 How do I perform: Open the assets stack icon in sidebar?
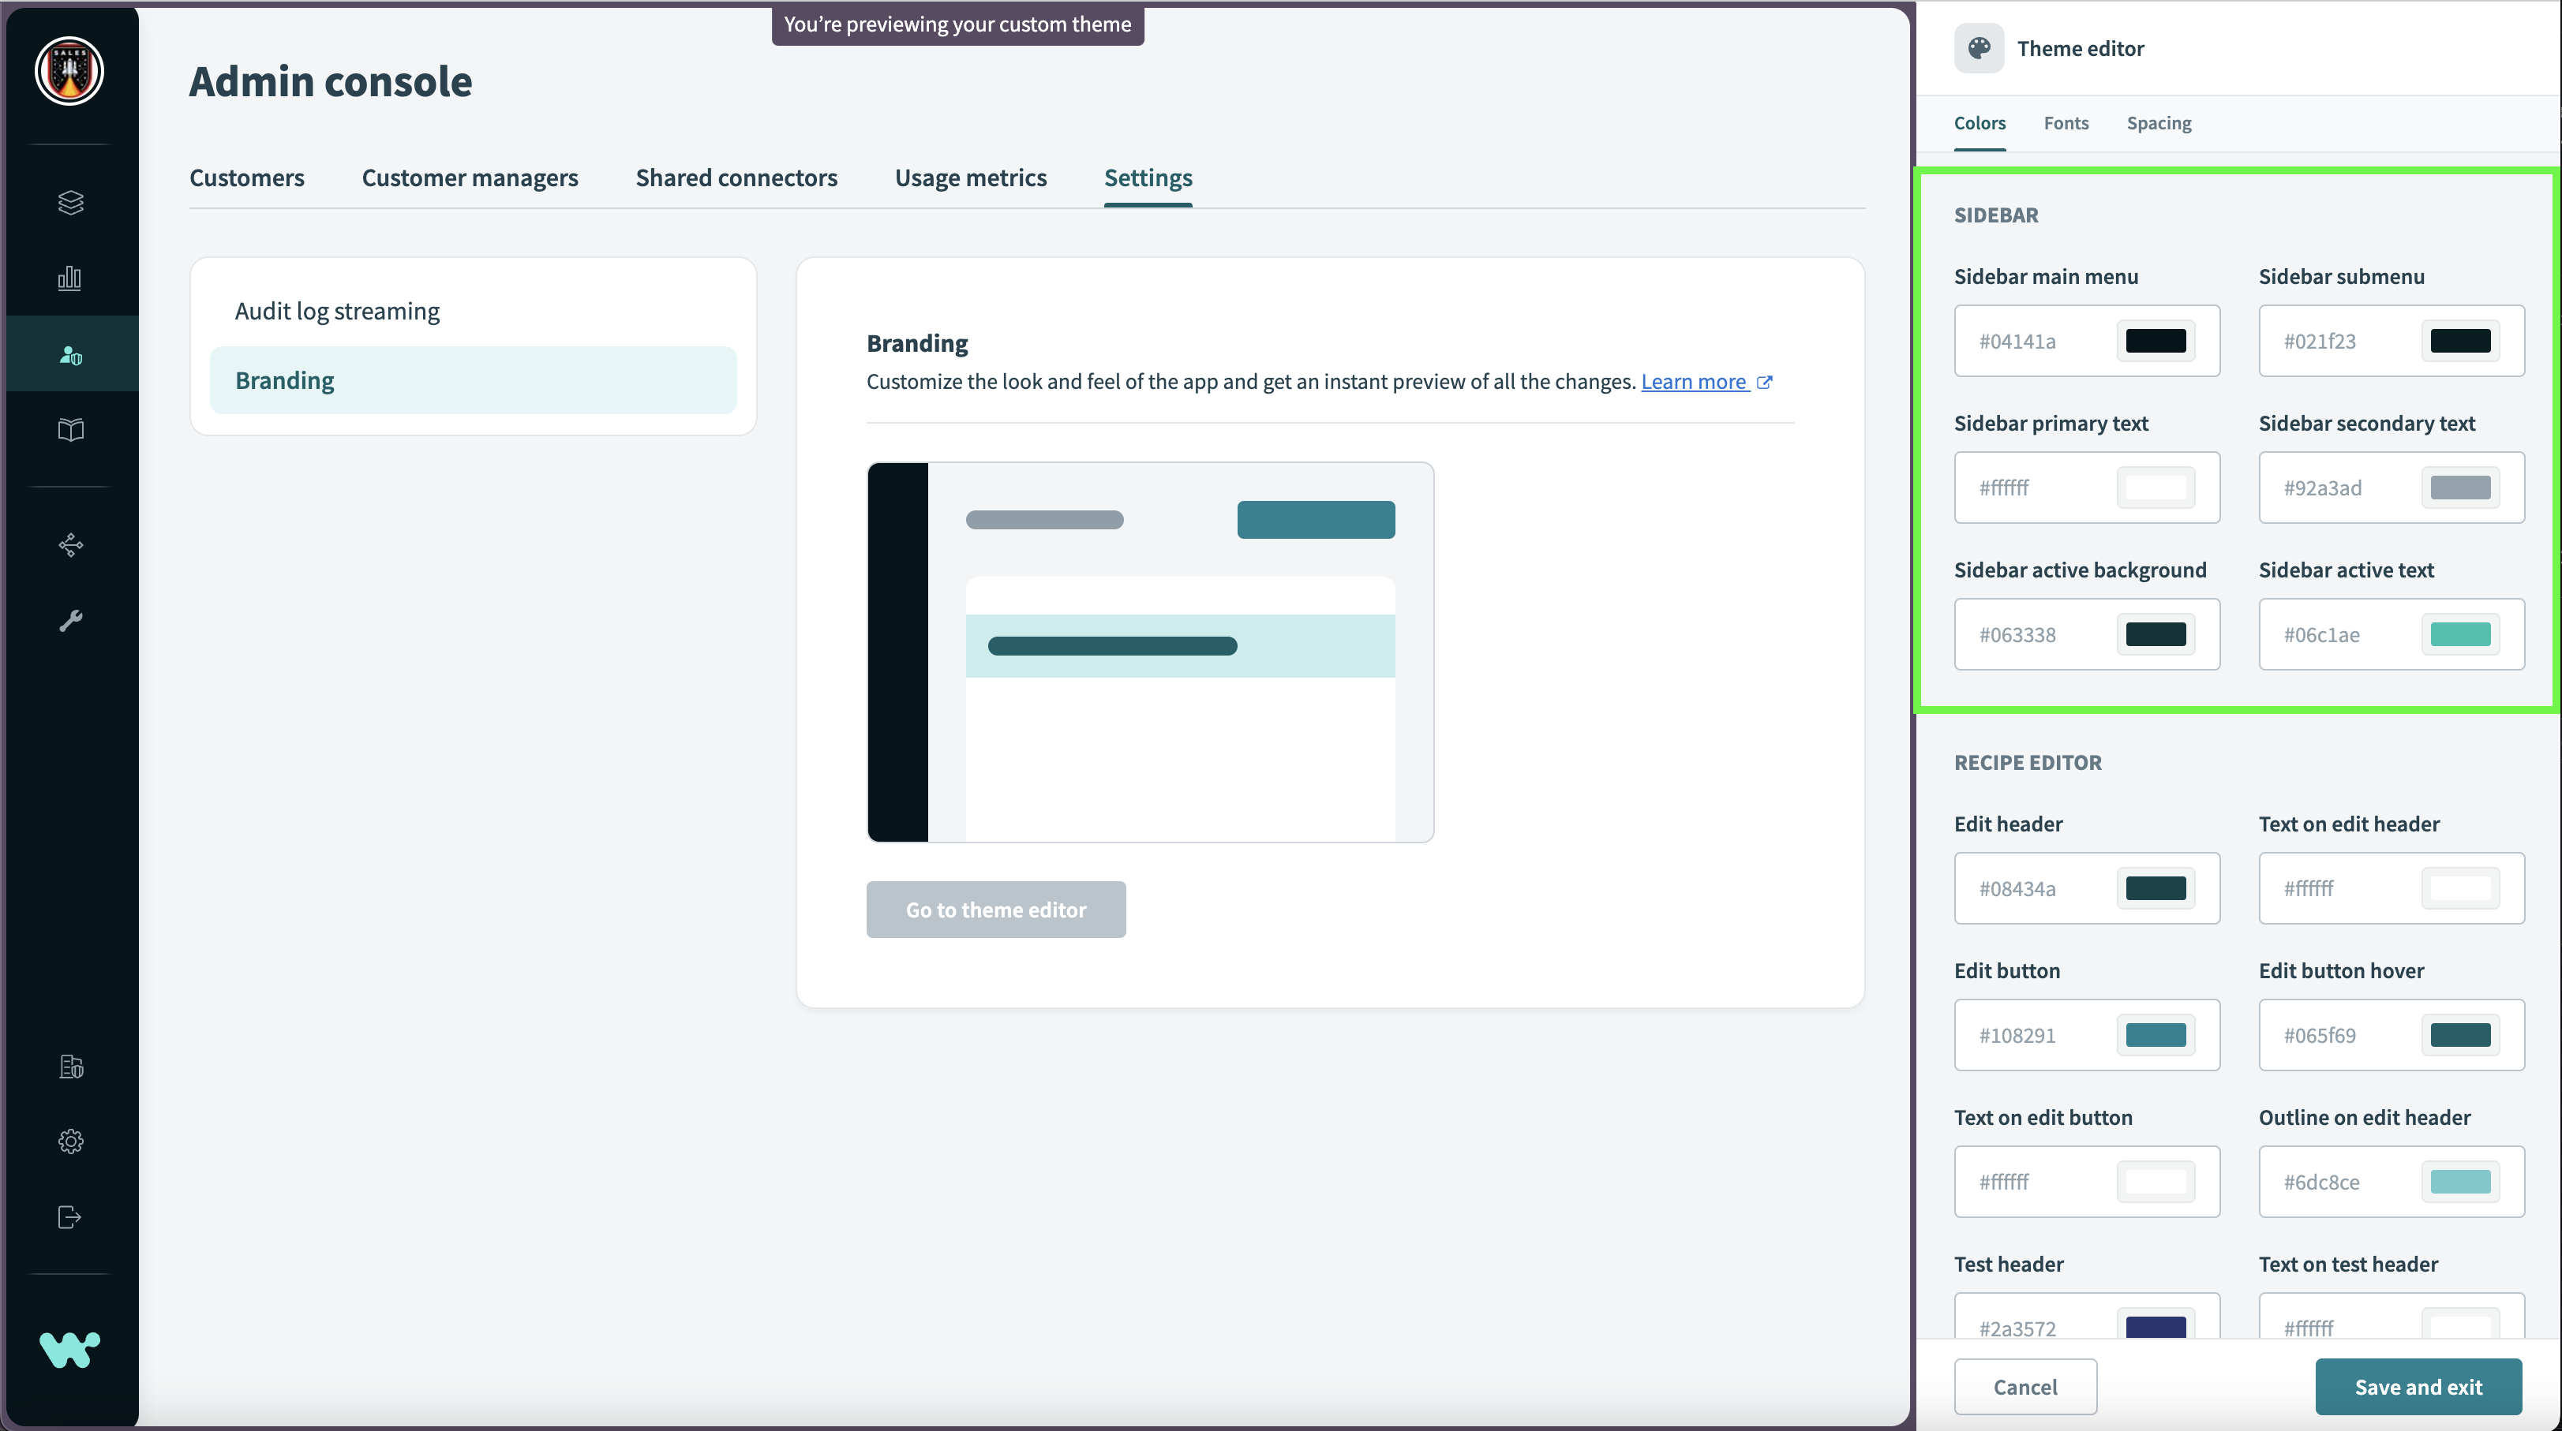tap(69, 203)
